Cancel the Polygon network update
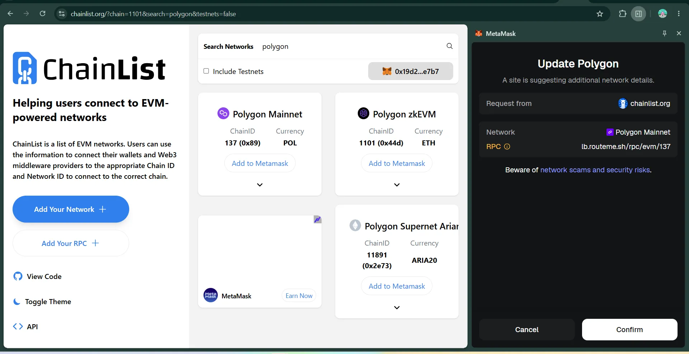 click(x=527, y=330)
